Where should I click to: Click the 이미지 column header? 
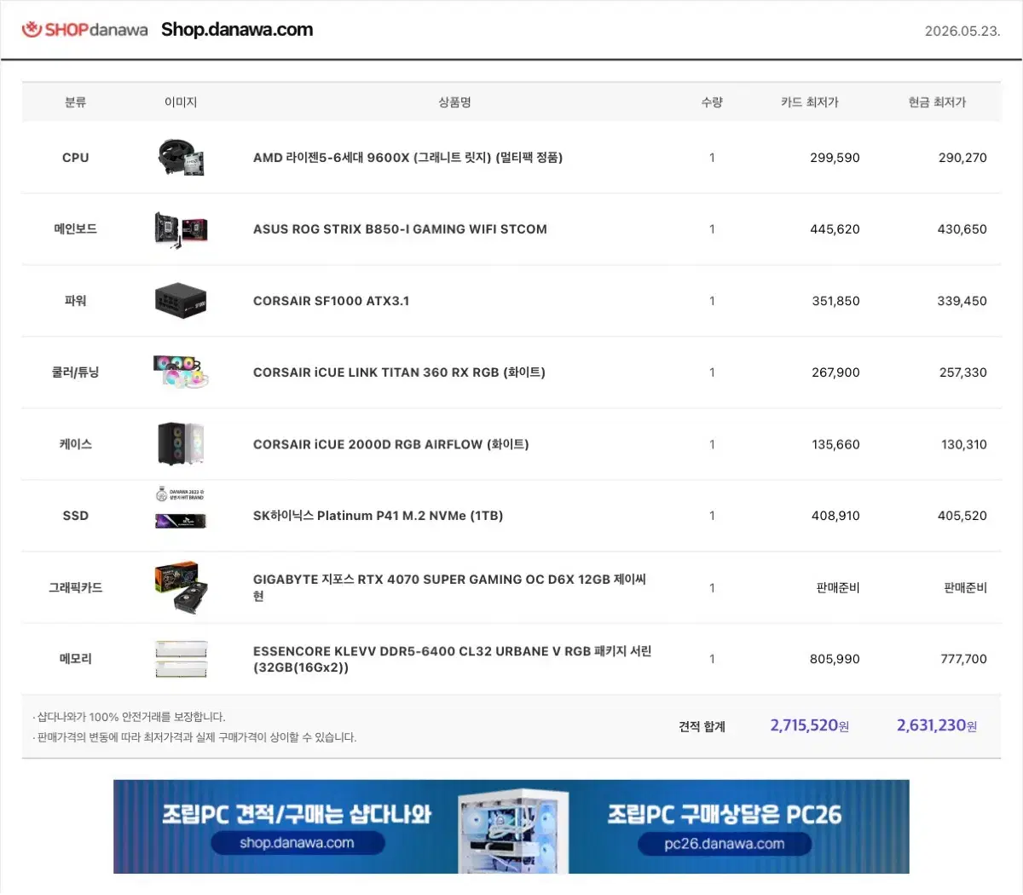181,102
